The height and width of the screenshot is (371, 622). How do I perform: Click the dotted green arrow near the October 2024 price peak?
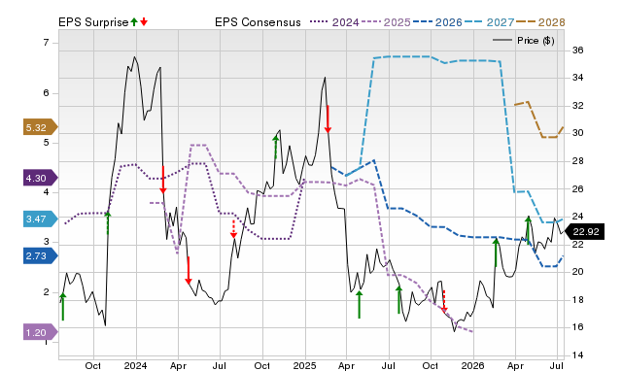(276, 147)
